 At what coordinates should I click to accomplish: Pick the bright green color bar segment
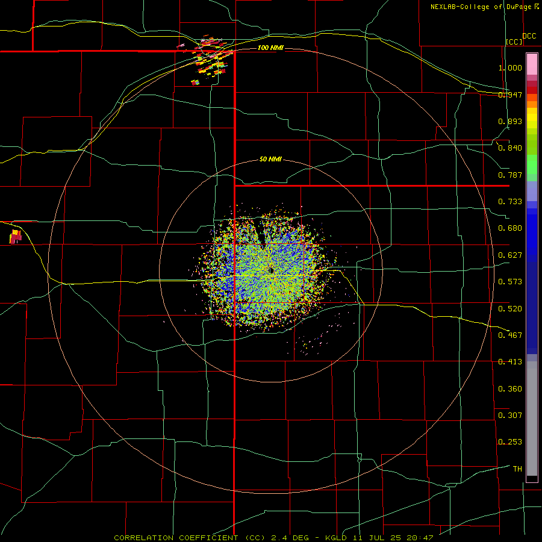click(532, 164)
